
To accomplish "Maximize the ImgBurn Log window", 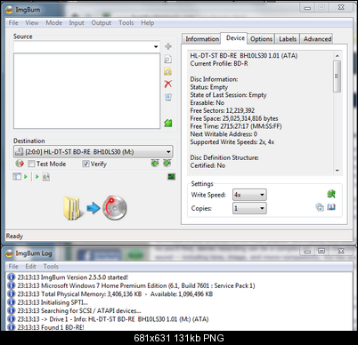I will coord(321,251).
